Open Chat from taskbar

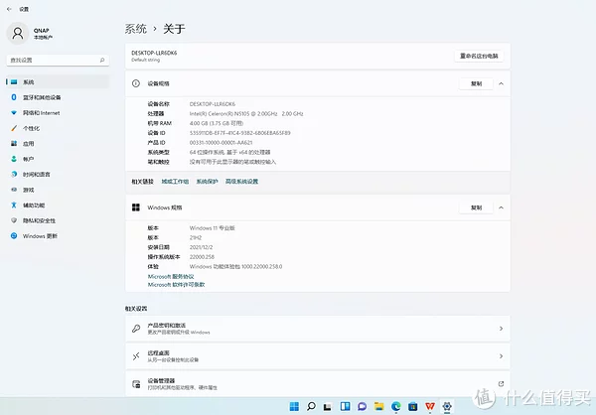tap(362, 406)
